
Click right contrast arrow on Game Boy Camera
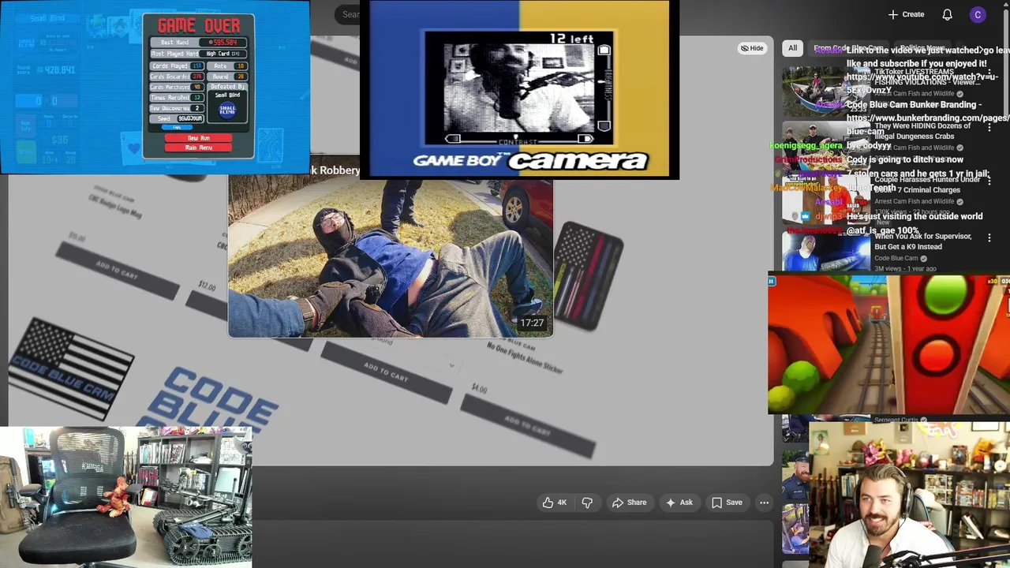pyautogui.click(x=585, y=139)
